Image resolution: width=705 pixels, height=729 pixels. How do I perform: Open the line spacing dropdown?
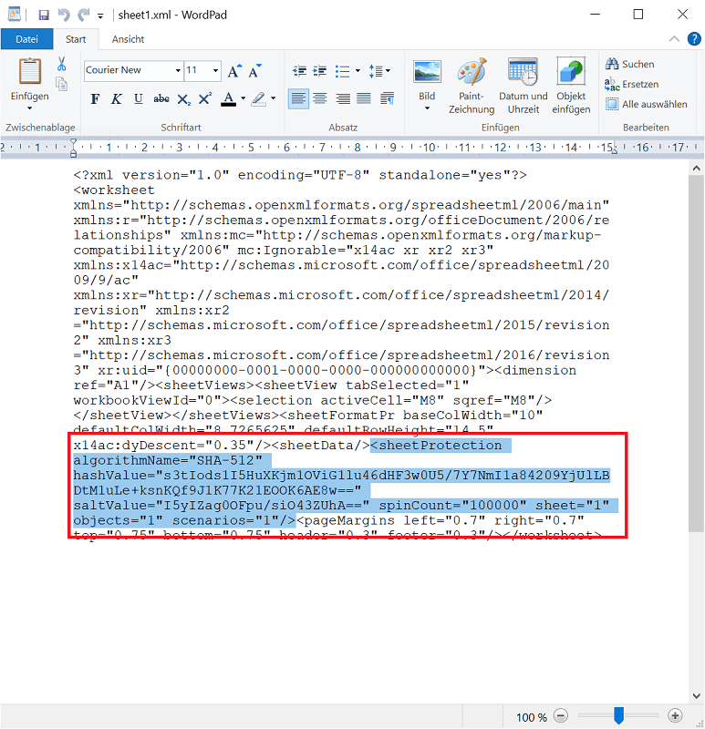pos(379,71)
